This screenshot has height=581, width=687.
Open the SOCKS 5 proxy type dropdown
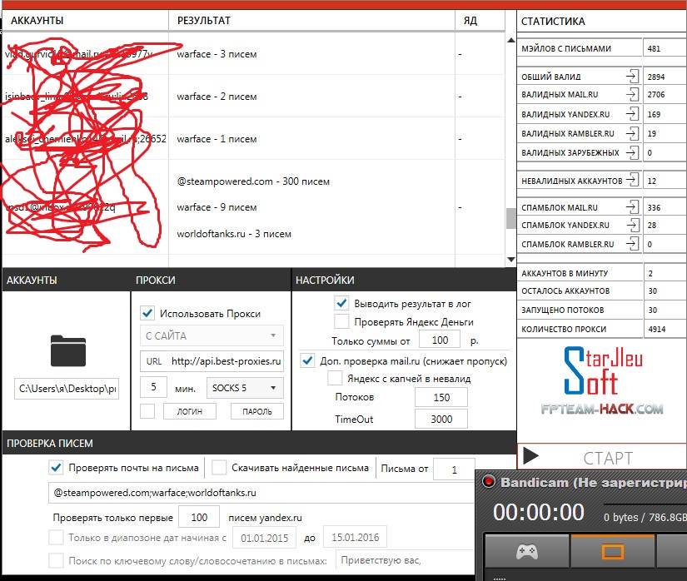coord(245,388)
